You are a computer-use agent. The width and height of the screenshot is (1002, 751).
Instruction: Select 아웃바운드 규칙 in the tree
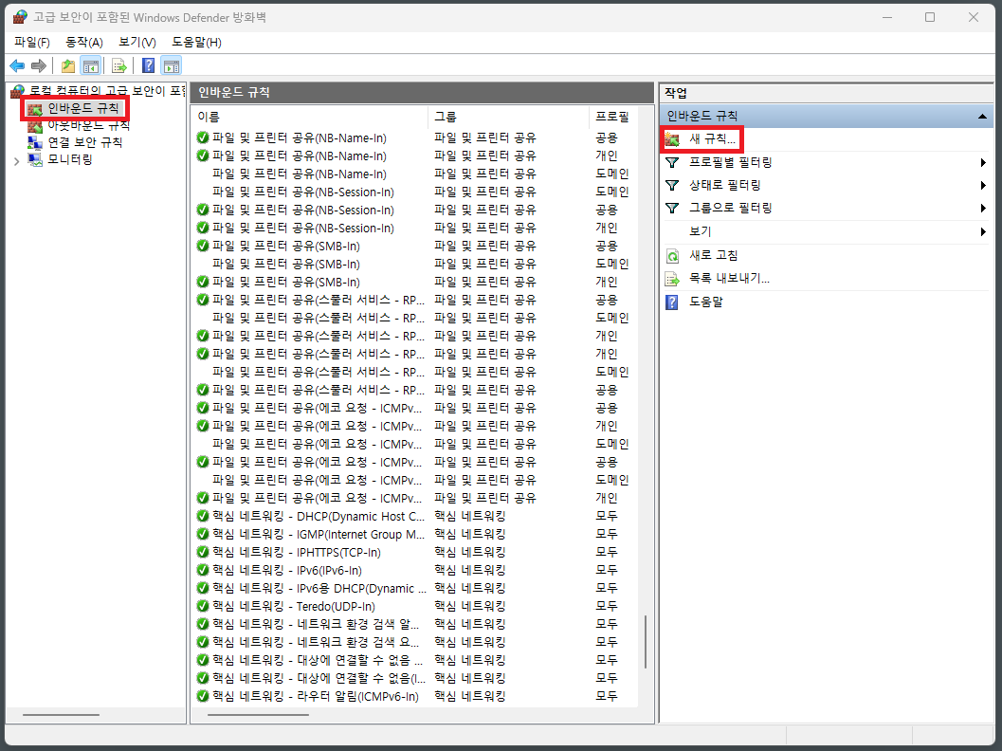(x=89, y=126)
